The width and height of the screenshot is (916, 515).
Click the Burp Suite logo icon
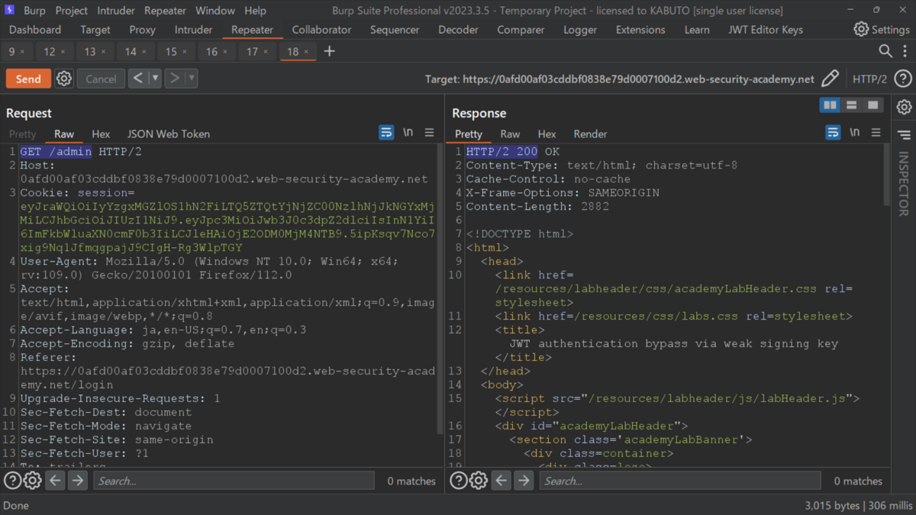tap(10, 11)
